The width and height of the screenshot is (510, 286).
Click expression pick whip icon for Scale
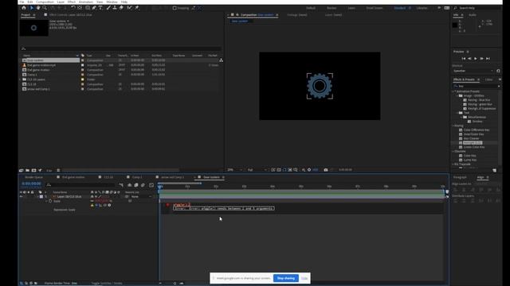coord(104,205)
